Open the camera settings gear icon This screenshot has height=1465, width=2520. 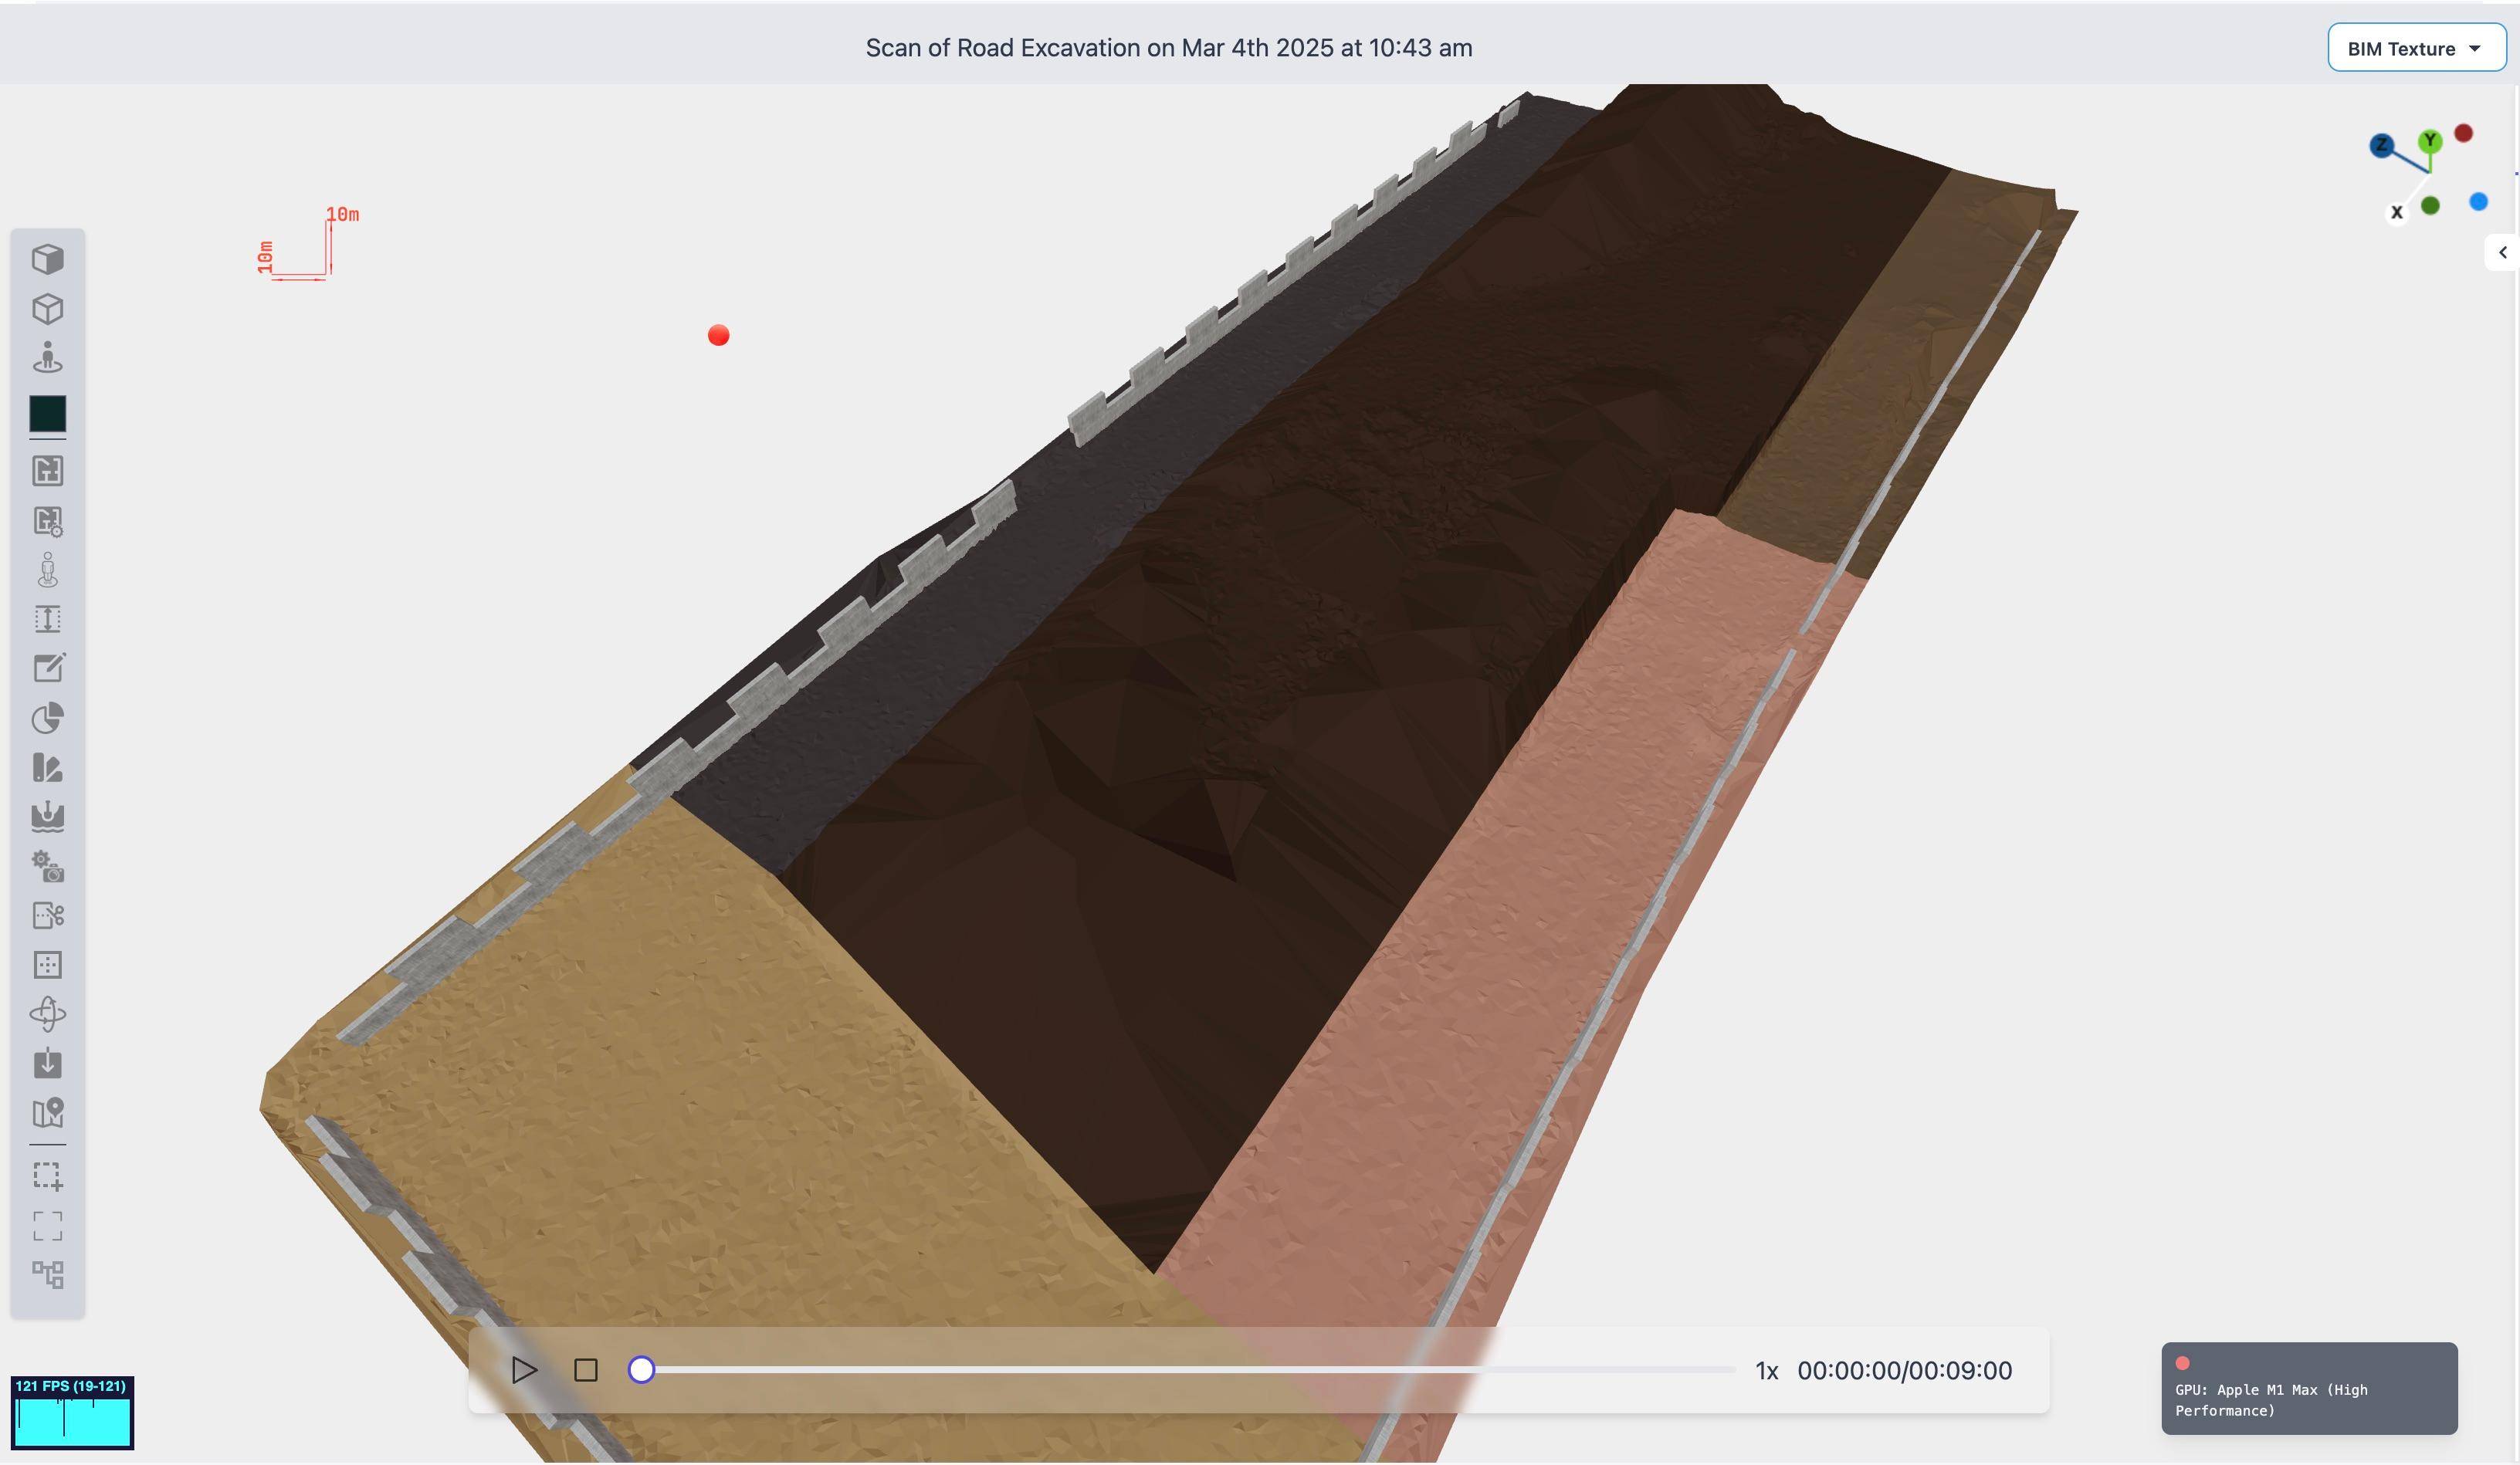47,866
